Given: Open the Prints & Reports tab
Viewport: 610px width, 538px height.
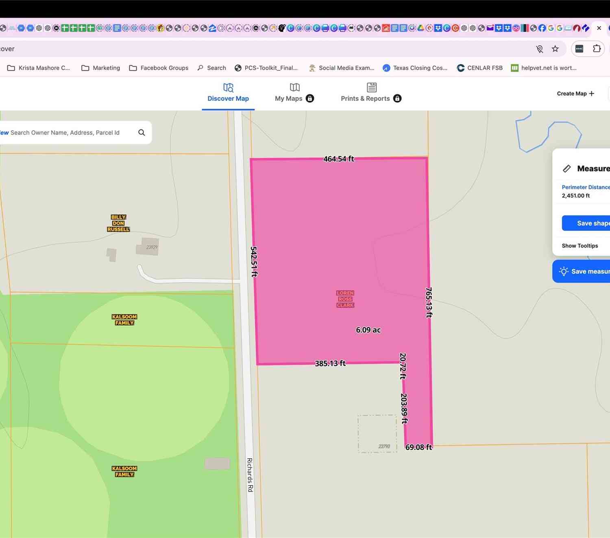Looking at the screenshot, I should tap(371, 93).
